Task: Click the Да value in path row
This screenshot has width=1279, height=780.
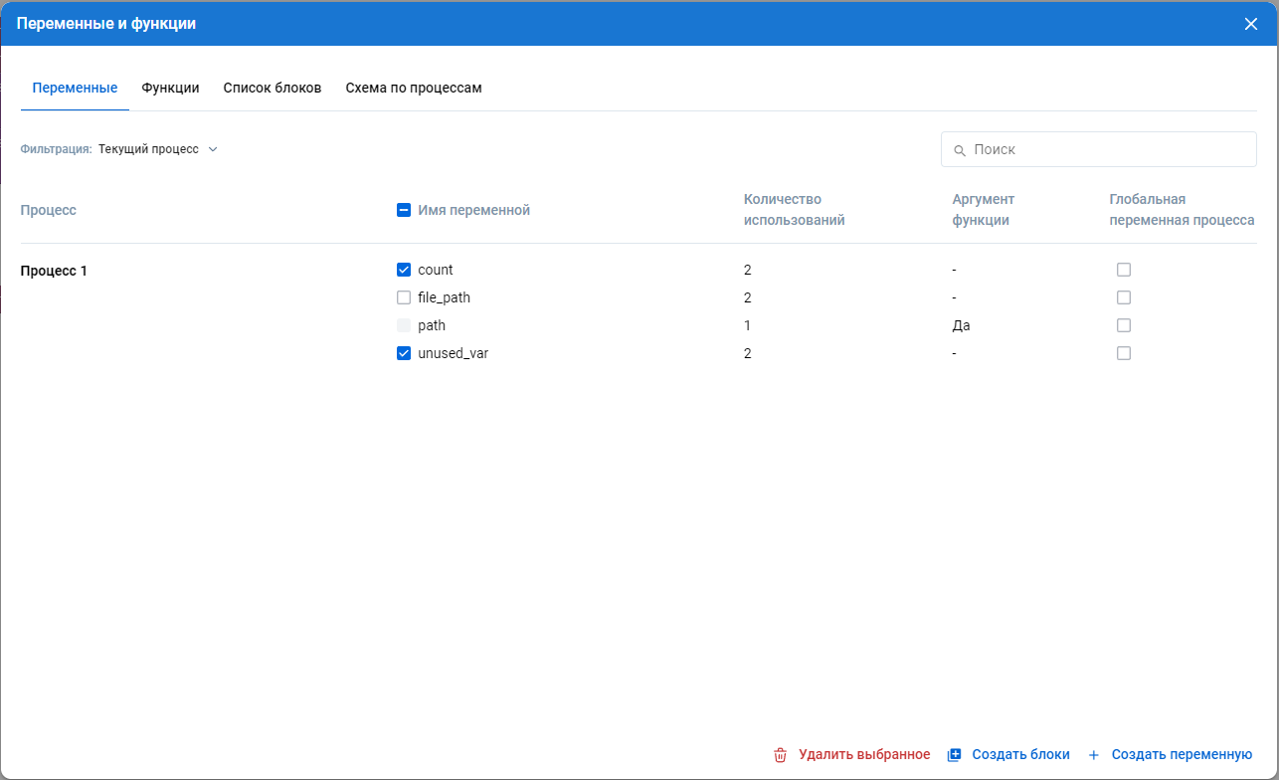Action: 961,325
